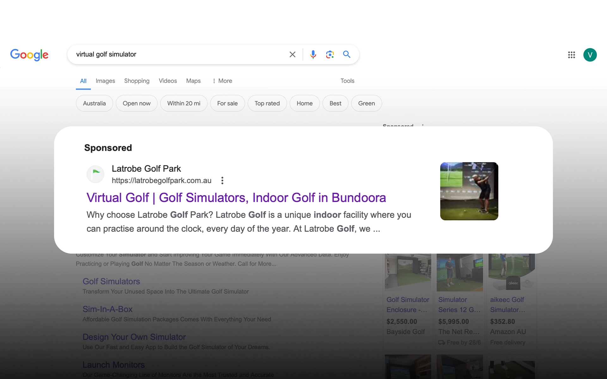
Task: Switch to the Images tab
Action: (105, 81)
